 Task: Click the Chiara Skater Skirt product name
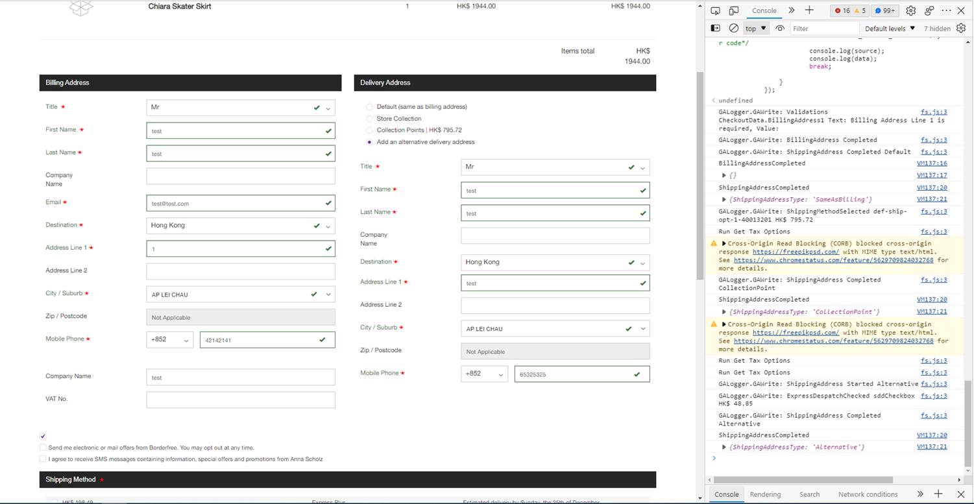pos(180,6)
